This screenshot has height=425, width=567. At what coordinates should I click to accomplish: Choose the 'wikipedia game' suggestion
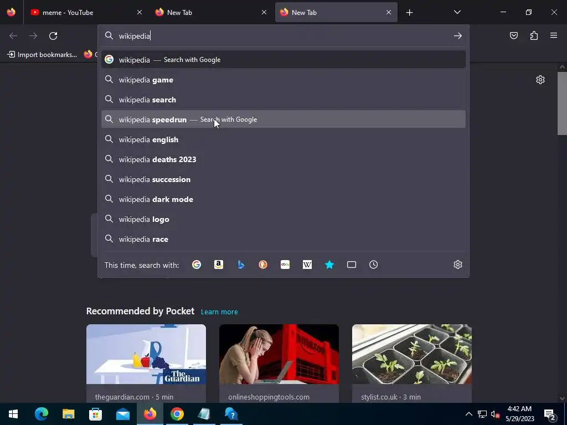point(283,80)
